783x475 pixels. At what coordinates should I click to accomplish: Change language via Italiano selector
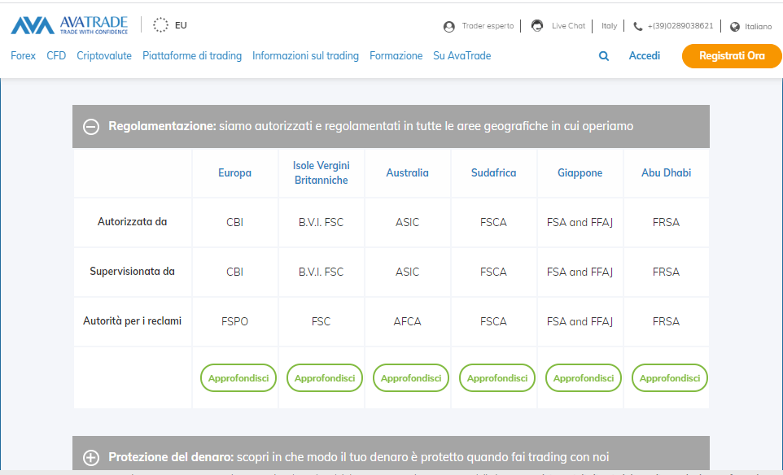(758, 27)
